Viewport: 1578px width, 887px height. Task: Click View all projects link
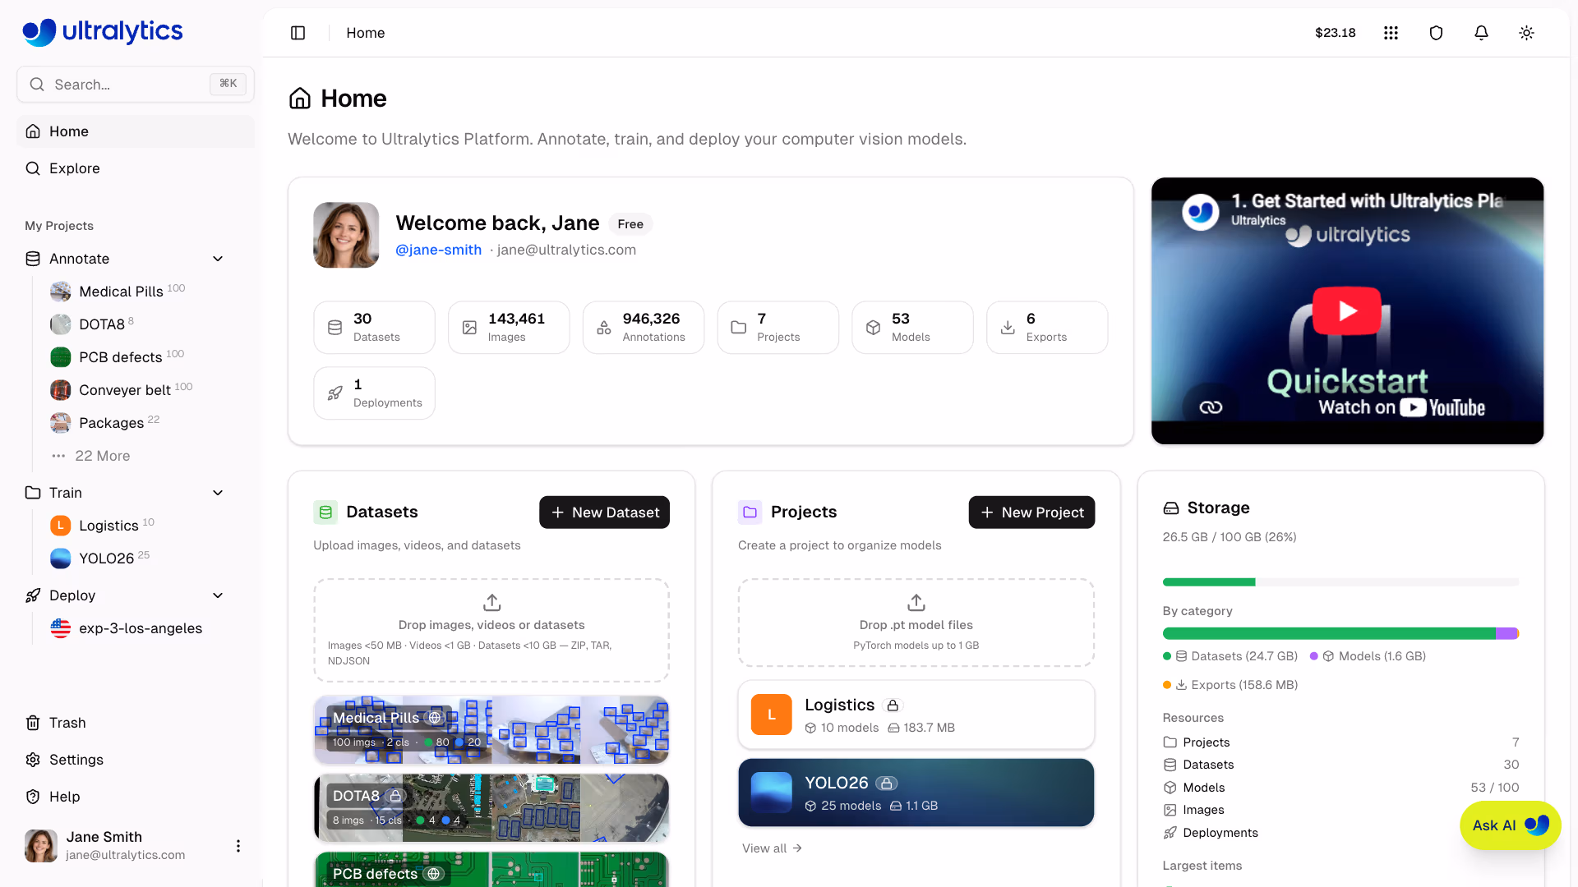coord(772,848)
